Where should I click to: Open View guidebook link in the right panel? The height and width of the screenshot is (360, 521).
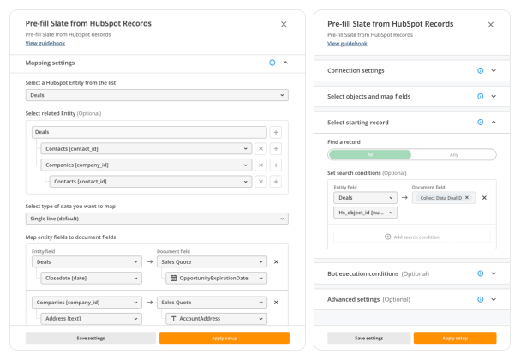point(347,44)
